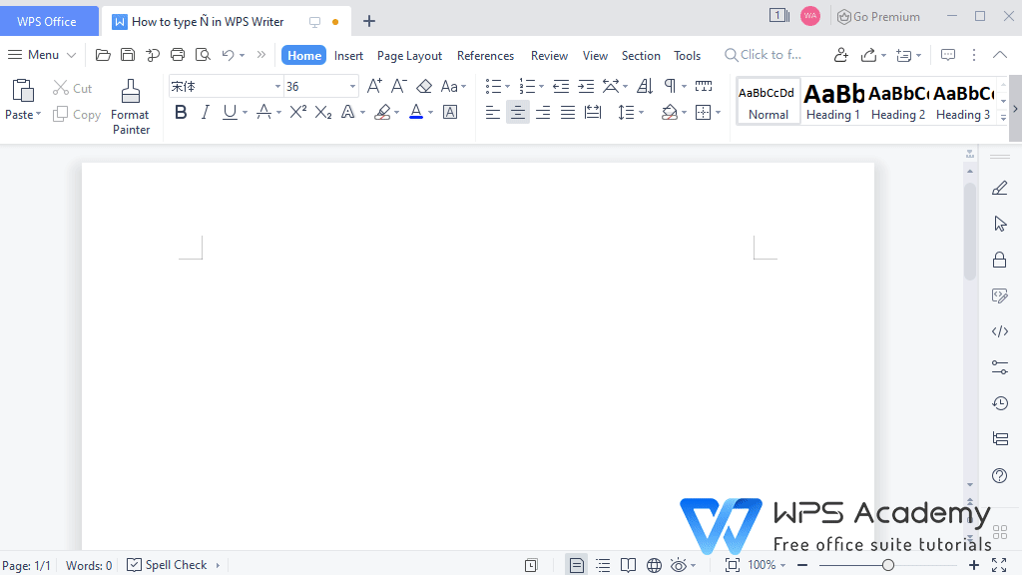Open Print Preview icon
Viewport: 1022px width, 575px height.
203,55
